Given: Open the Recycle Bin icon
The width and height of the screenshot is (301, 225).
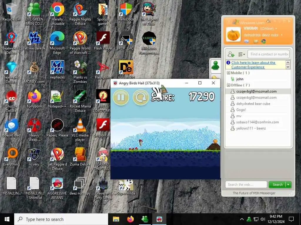Looking at the screenshot, I should [x=11, y=12].
